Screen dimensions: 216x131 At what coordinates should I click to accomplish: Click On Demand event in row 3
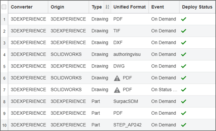click(164, 42)
